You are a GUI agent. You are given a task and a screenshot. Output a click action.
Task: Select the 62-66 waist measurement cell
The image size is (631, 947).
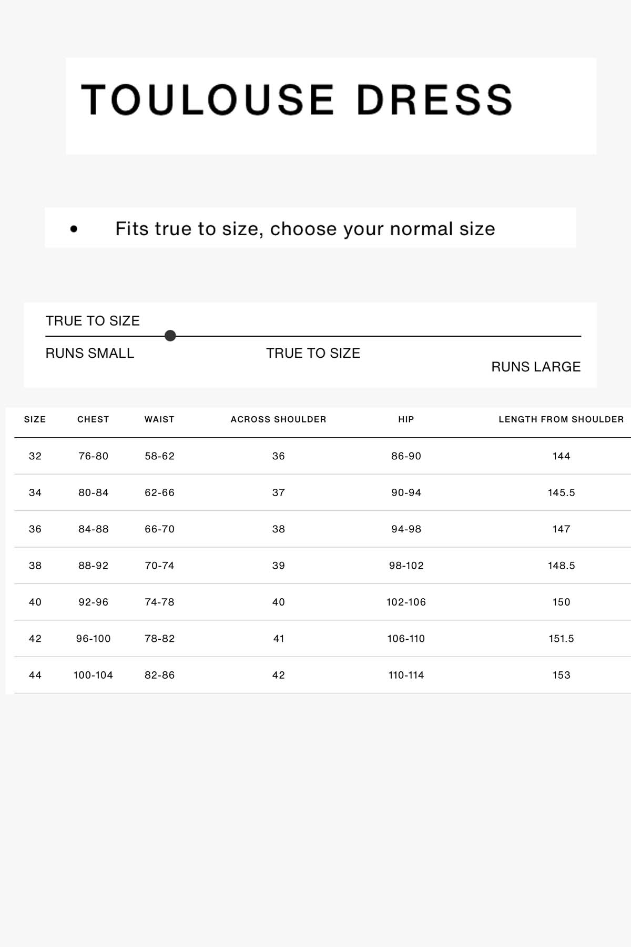point(159,492)
